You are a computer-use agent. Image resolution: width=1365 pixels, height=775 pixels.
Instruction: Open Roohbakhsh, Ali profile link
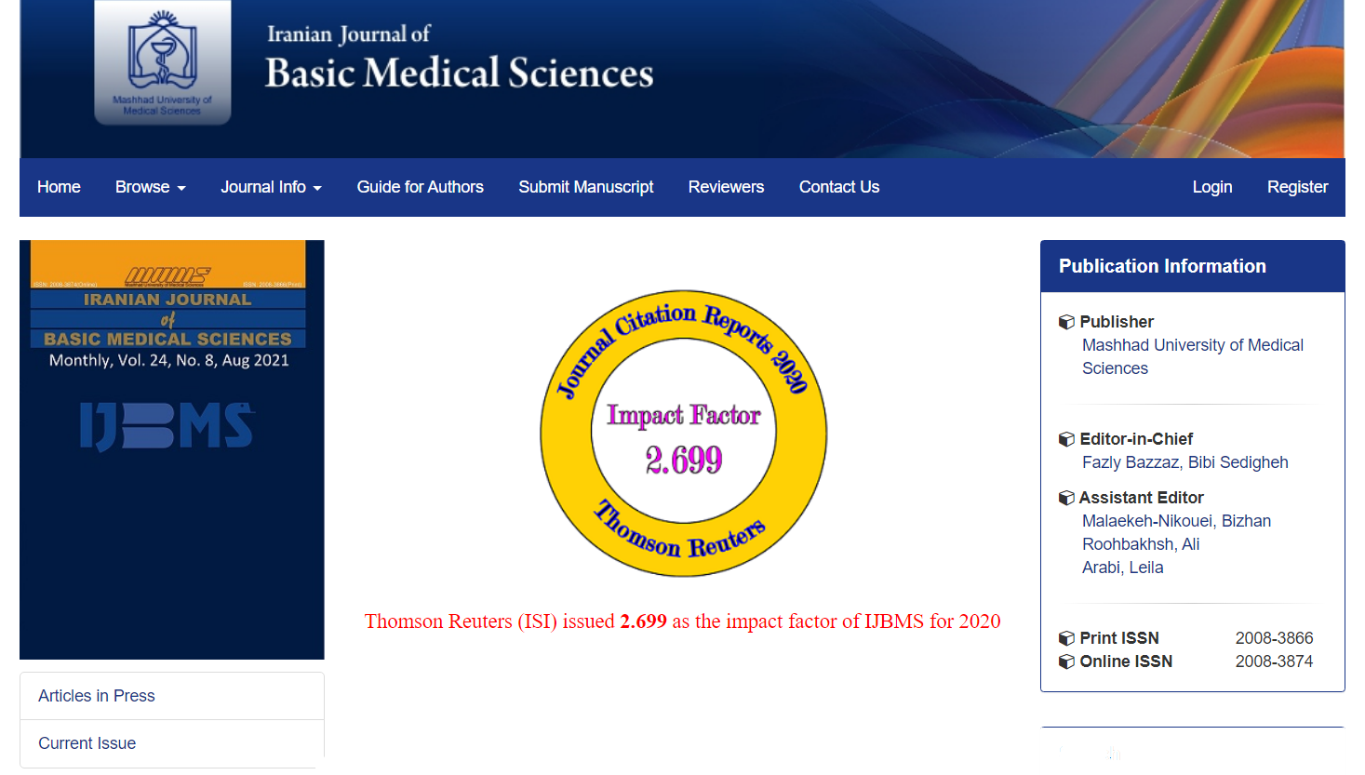(1141, 544)
